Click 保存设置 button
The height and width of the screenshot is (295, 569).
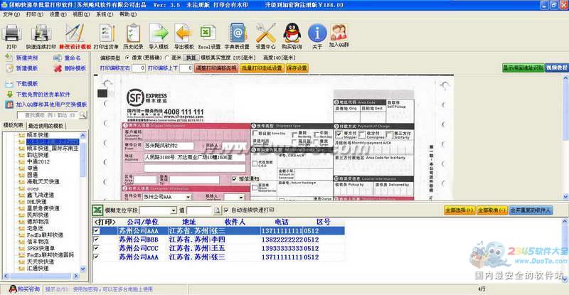click(297, 68)
